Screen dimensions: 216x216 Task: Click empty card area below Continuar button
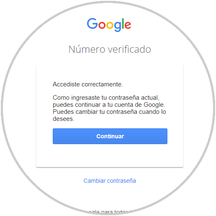(110, 156)
